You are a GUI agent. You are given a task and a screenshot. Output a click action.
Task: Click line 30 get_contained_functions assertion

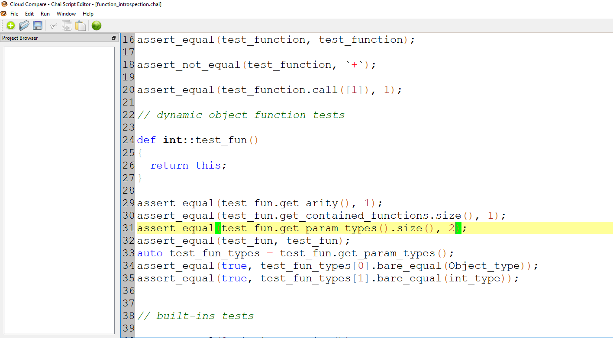point(322,216)
